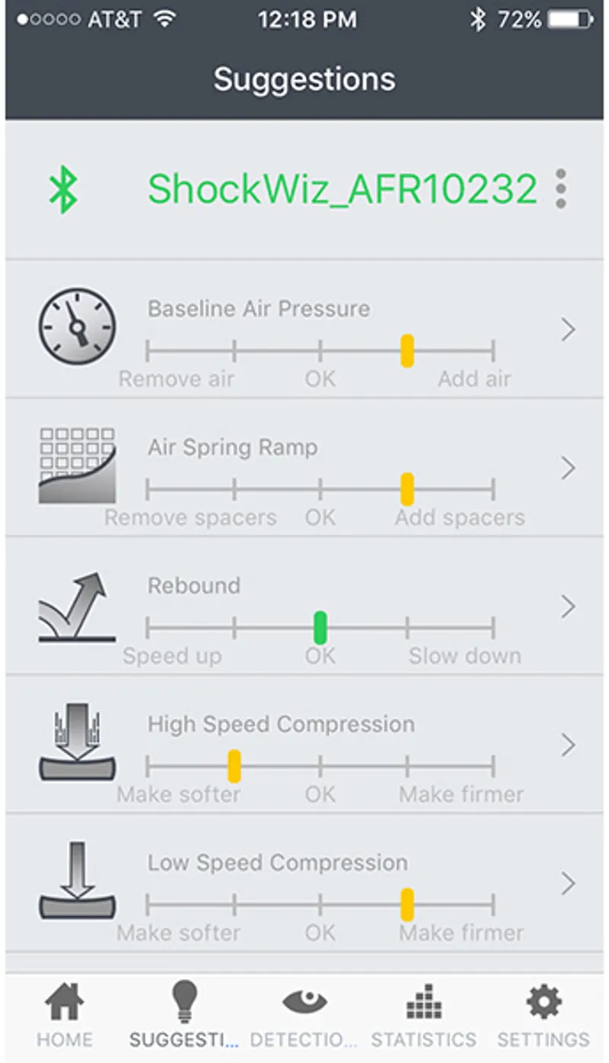Tap the green Rebound slider marker
This screenshot has width=609, height=1063.
(x=320, y=628)
